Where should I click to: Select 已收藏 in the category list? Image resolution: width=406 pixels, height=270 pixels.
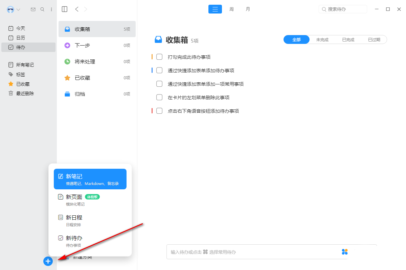(97, 78)
